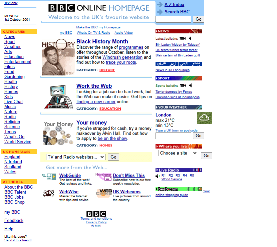
Task: Open the Career Advisor cartoon image
Action: pos(58,97)
